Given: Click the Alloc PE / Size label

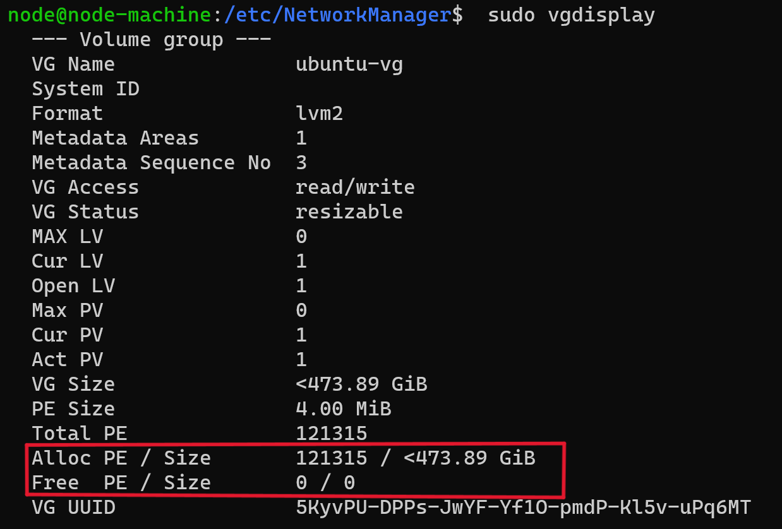Looking at the screenshot, I should (121, 458).
